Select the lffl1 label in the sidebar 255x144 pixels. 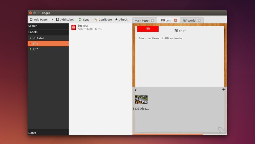(48, 43)
